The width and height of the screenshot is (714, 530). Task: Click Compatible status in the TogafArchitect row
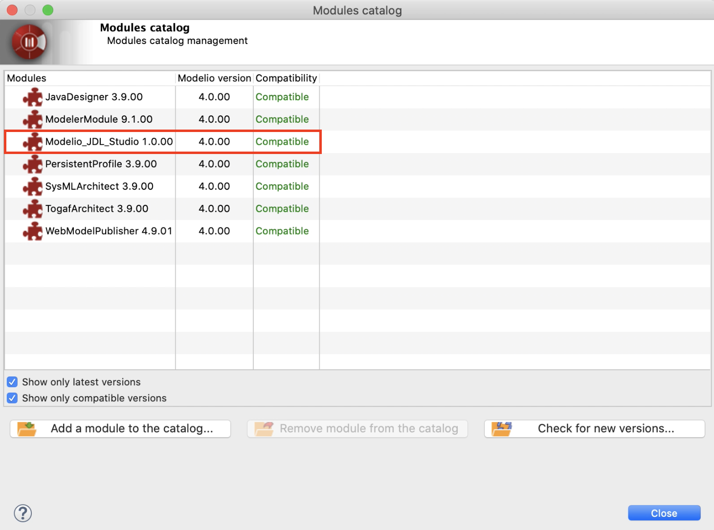click(x=282, y=209)
